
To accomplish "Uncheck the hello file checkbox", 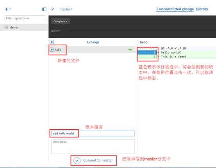I will pyautogui.click(x=52, y=50).
